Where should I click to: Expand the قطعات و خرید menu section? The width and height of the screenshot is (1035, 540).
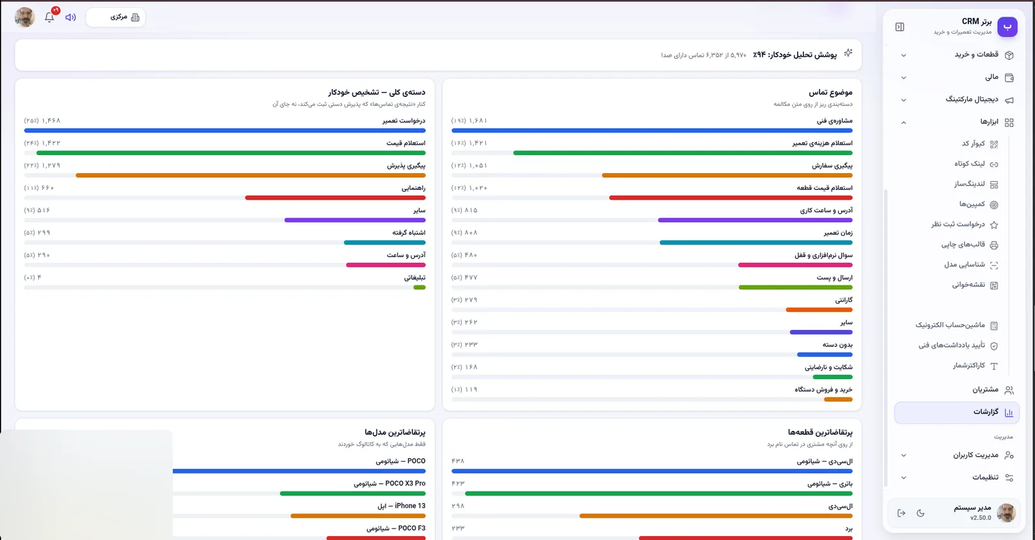[956, 55]
